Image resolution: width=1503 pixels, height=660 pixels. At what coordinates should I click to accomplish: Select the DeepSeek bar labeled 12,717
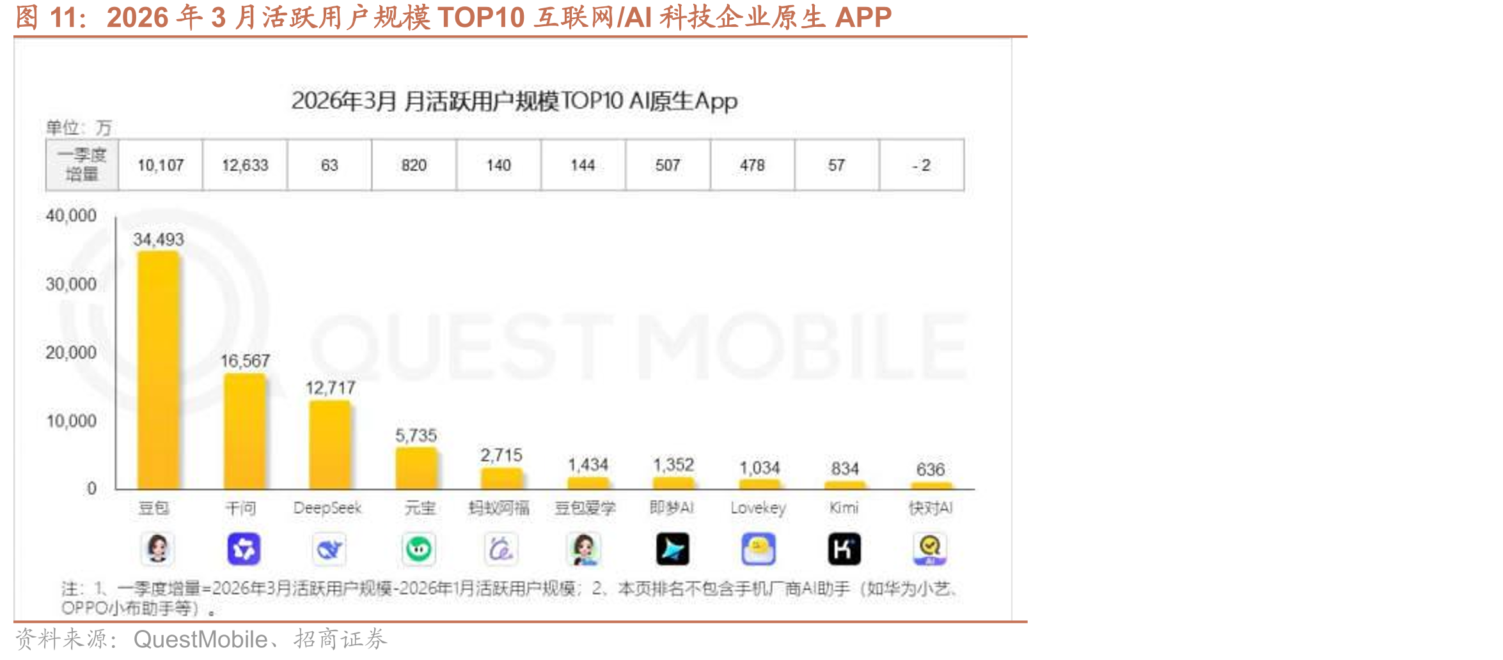[330, 445]
